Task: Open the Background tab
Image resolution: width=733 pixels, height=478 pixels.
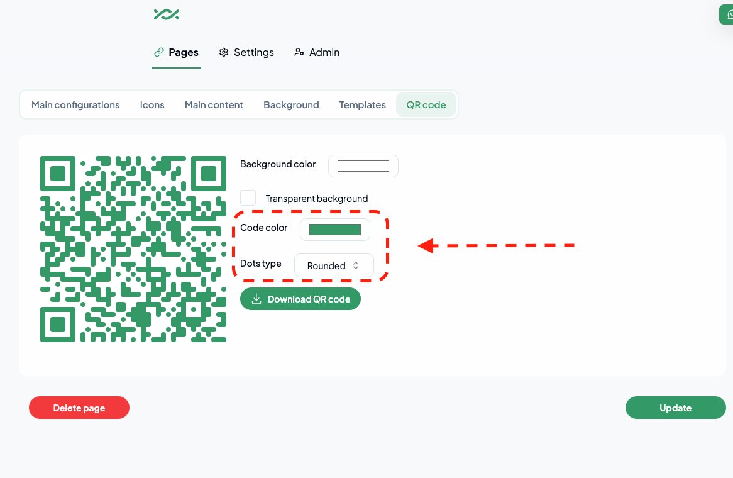Action: 291,105
